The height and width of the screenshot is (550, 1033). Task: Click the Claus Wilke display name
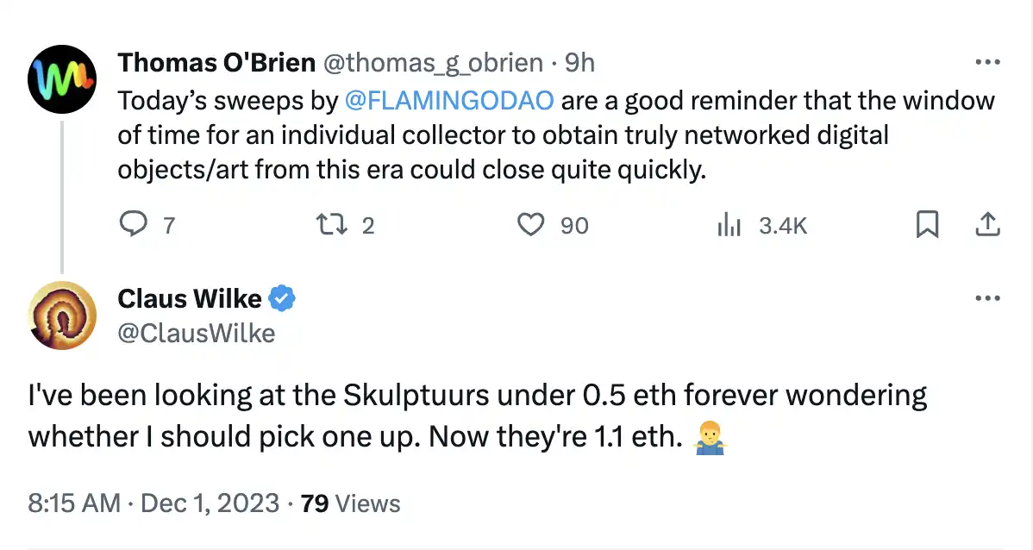(189, 299)
